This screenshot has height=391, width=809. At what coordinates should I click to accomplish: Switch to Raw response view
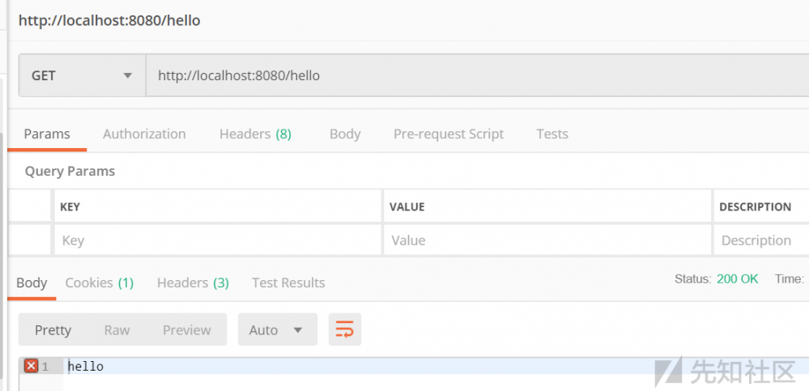click(117, 329)
